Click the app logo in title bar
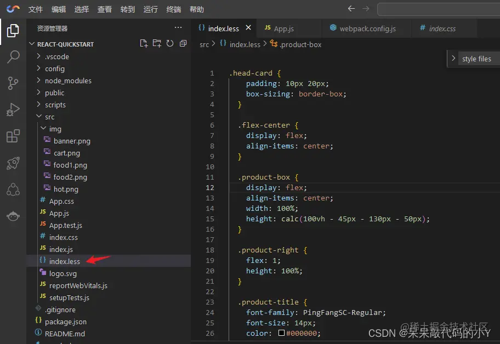500x344 pixels. coord(13,9)
